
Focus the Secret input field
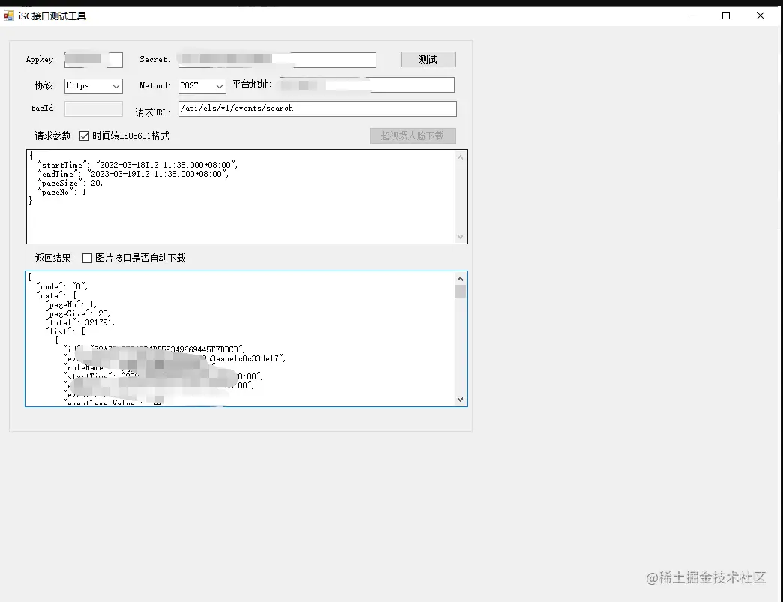277,60
